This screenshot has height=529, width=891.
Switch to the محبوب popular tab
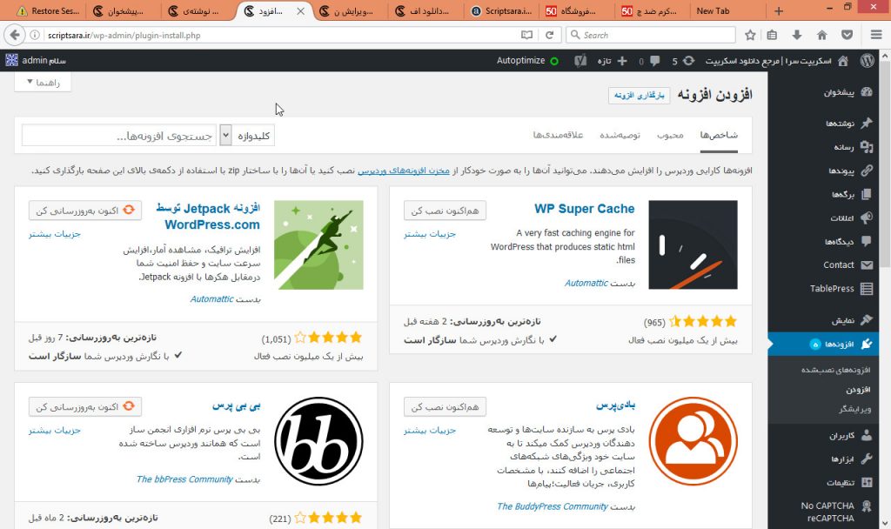pos(671,135)
